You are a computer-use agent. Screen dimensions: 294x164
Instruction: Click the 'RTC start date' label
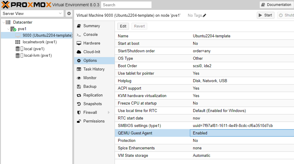click(x=130, y=118)
